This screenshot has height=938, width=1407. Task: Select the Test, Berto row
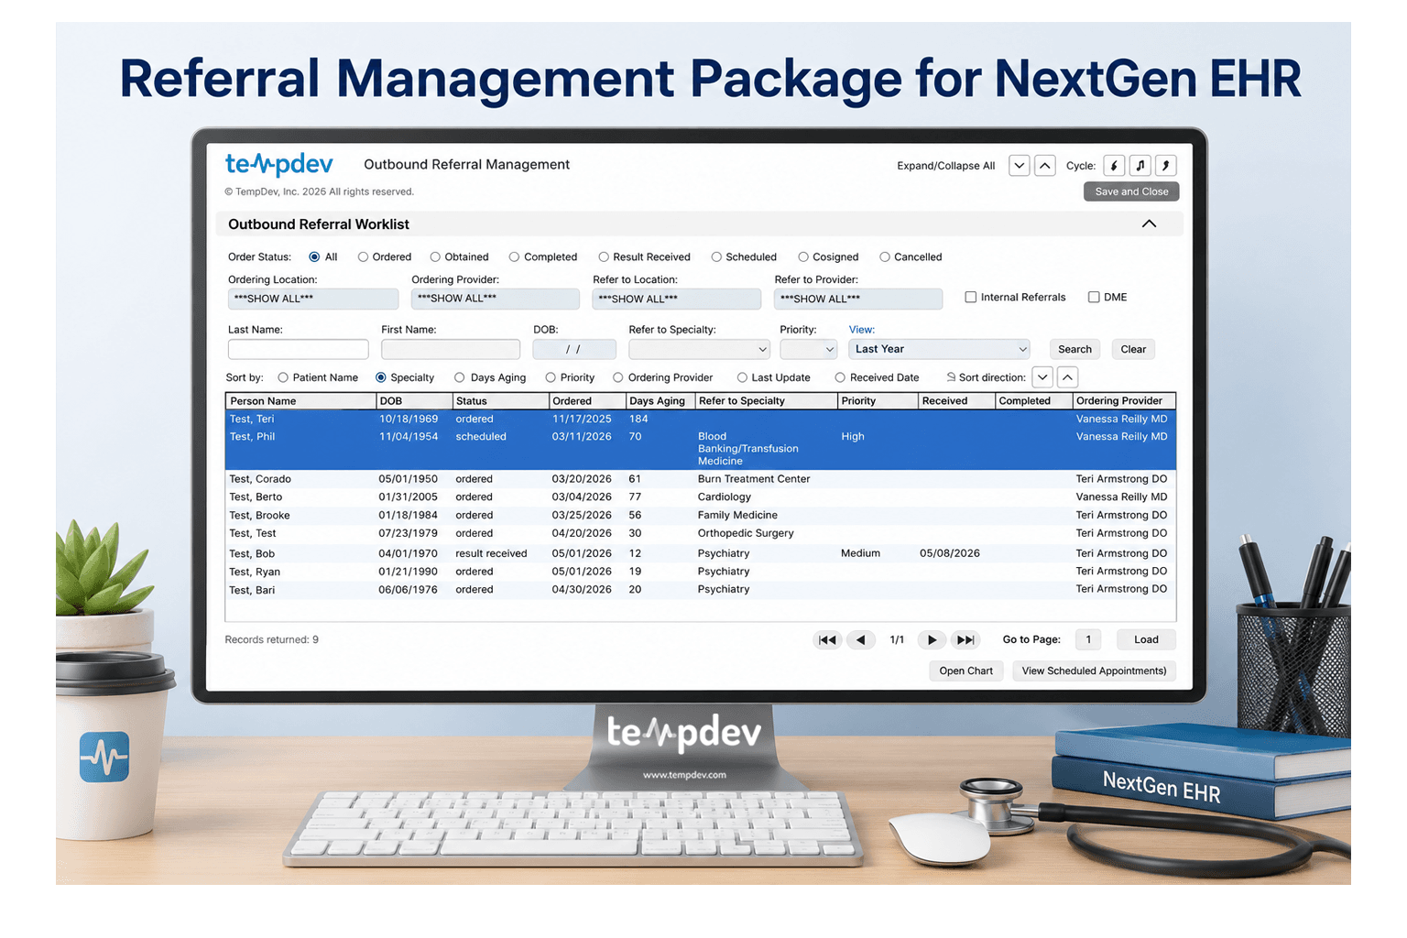click(x=701, y=497)
